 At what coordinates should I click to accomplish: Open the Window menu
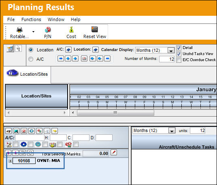click(56, 19)
